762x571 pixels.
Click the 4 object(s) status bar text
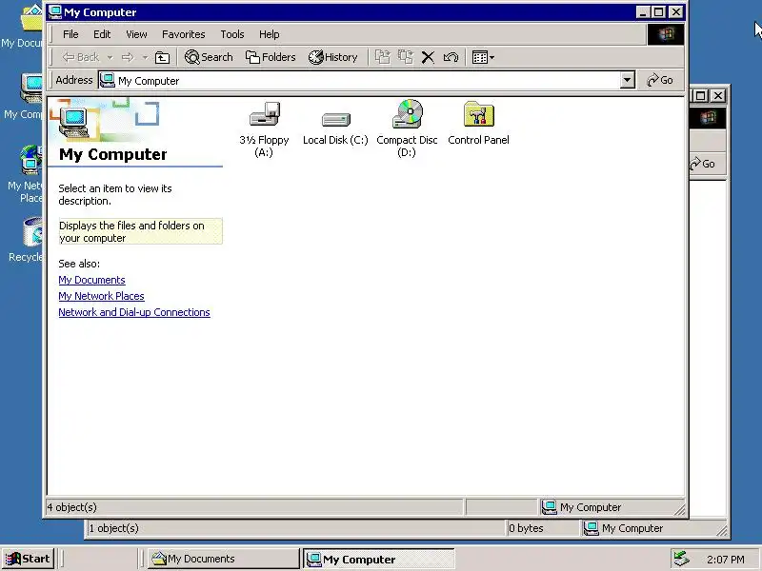(72, 507)
